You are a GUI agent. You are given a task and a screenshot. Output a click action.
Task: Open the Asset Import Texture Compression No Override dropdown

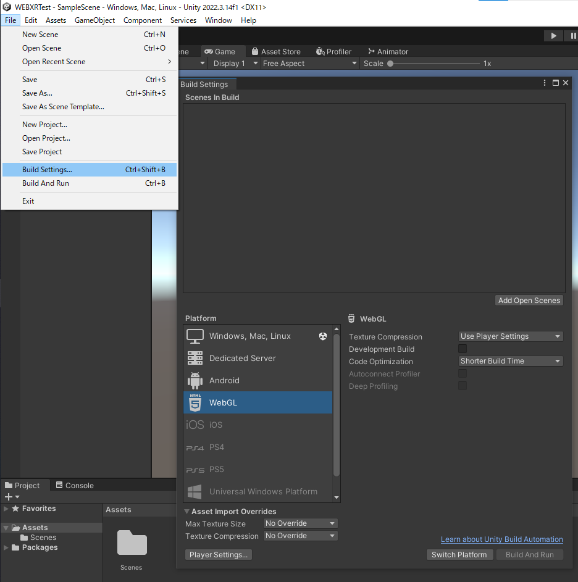(301, 536)
